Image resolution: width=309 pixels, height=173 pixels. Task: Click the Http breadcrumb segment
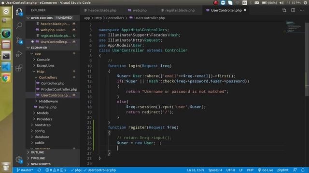(x=98, y=18)
